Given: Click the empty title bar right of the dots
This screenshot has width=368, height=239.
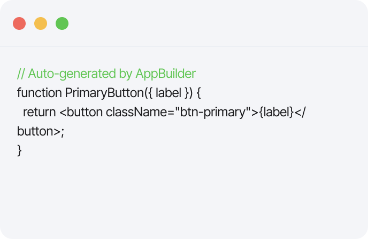Looking at the screenshot, I should coord(214,23).
